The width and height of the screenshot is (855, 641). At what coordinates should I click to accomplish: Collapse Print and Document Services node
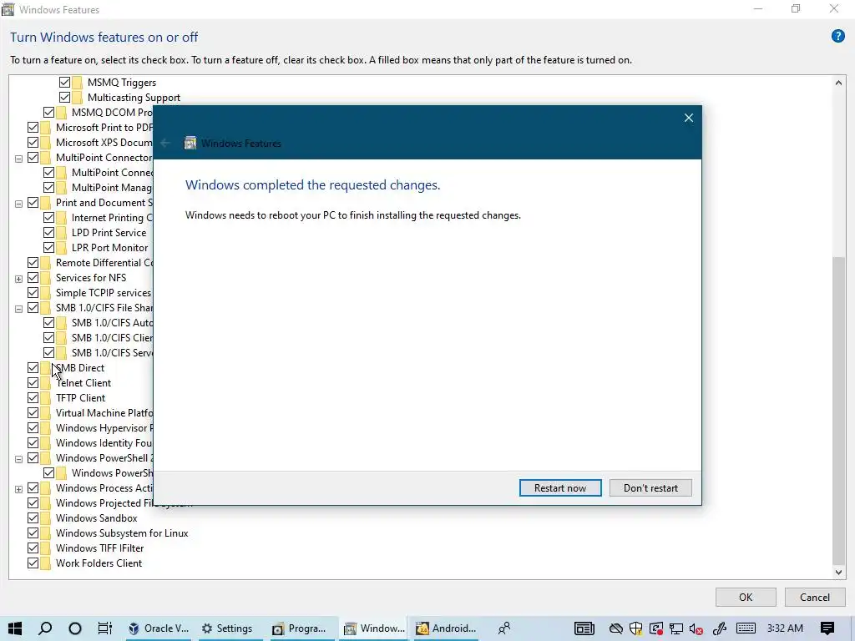[18, 204]
